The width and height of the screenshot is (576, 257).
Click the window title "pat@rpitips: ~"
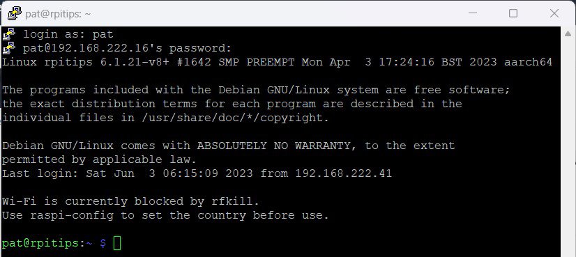click(58, 14)
